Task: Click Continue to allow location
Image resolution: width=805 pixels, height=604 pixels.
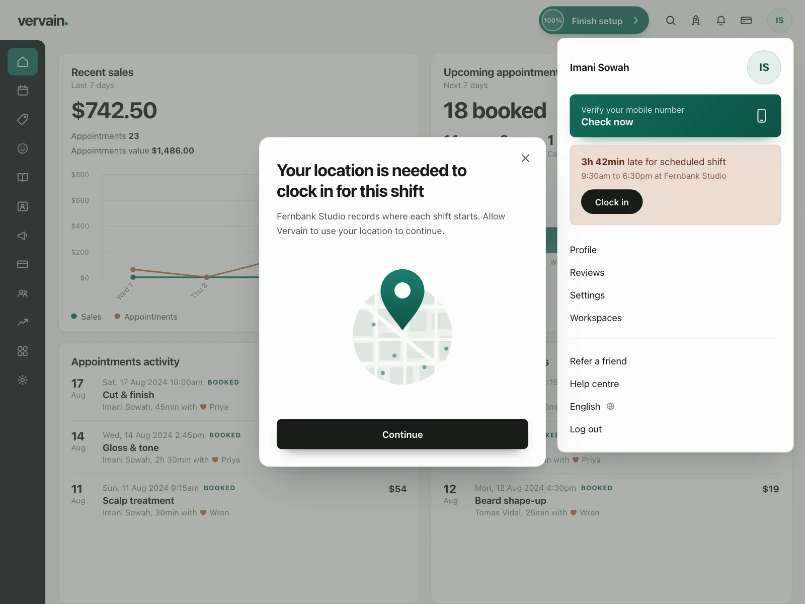Action: pos(403,434)
